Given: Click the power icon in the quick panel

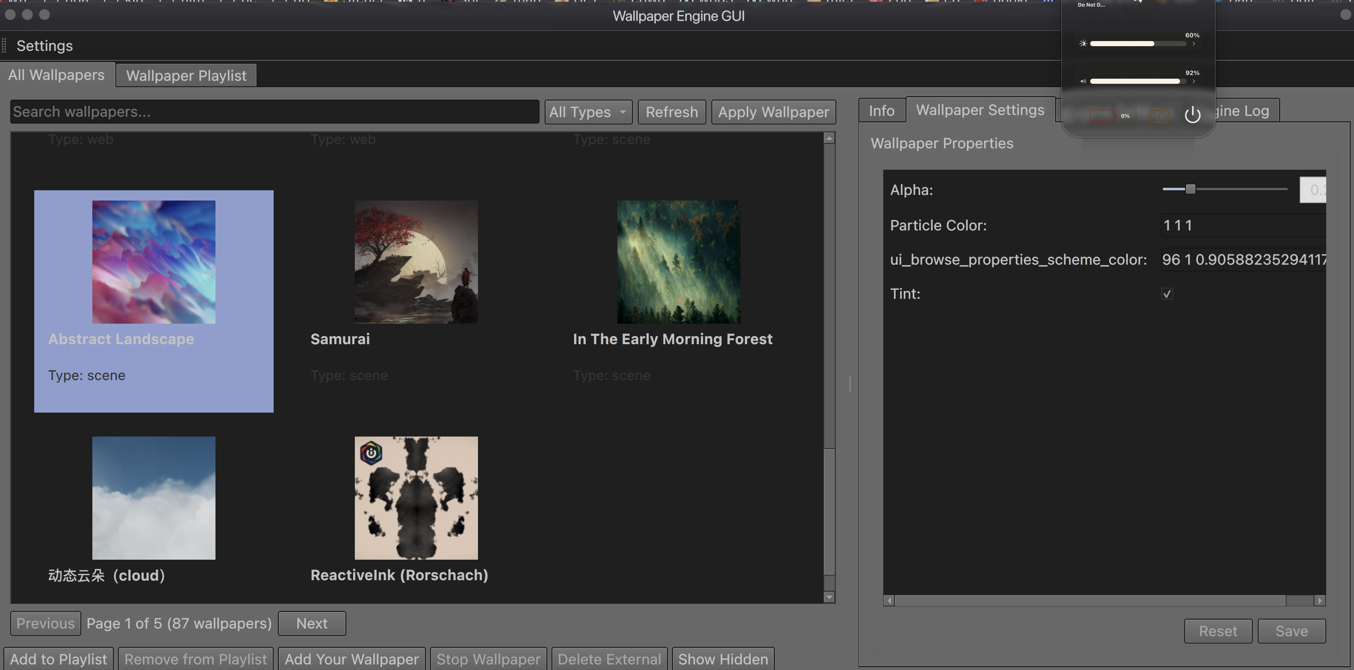Looking at the screenshot, I should click(x=1192, y=115).
